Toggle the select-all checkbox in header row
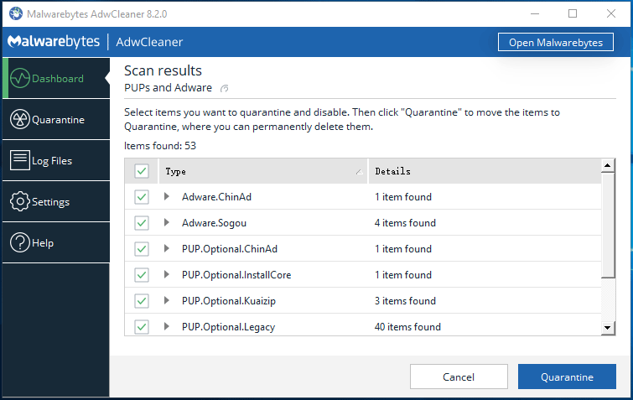Image resolution: width=633 pixels, height=400 pixels. click(142, 171)
